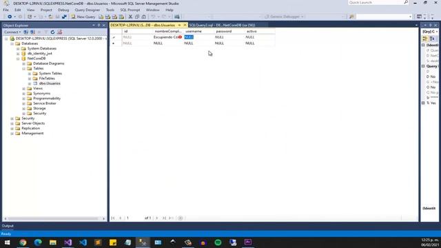Expand the System Databases node
The image size is (441, 248).
coord(18,49)
